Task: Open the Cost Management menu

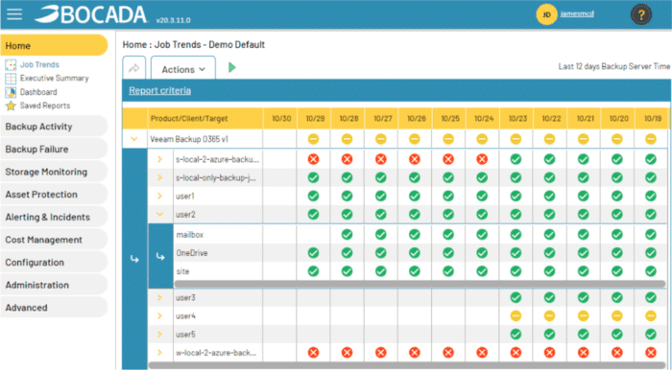Action: [54, 240]
